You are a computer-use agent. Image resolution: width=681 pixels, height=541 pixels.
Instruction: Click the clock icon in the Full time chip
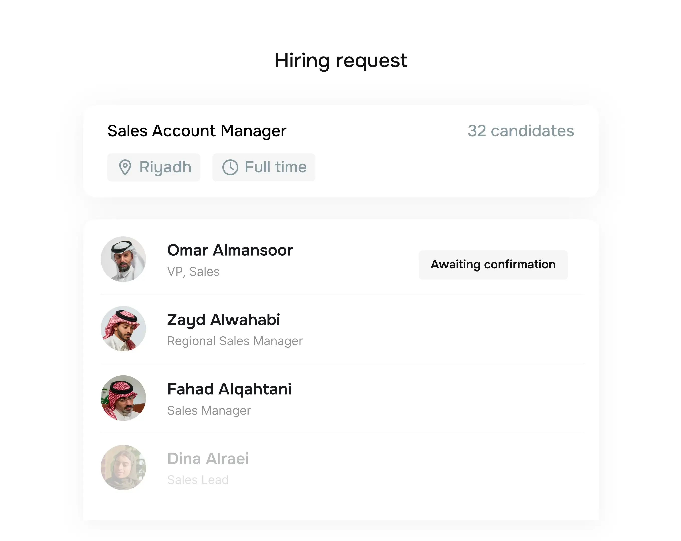pyautogui.click(x=230, y=167)
